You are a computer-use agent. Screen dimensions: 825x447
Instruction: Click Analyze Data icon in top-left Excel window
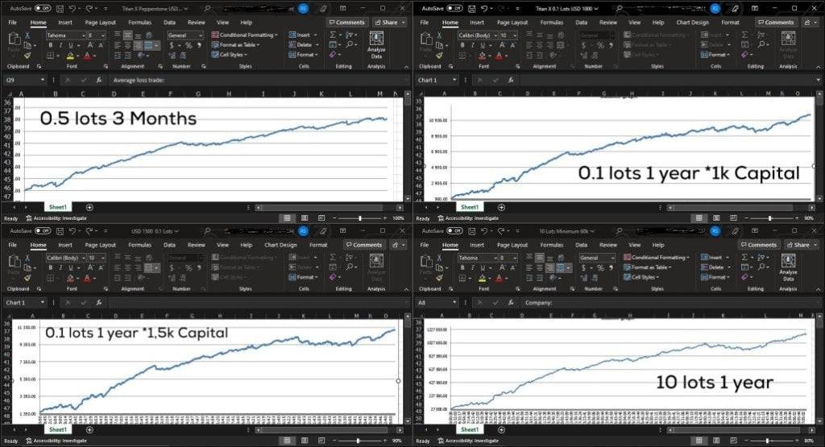[x=376, y=43]
